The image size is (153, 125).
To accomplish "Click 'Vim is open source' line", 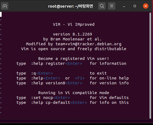I will coord(74,49).
